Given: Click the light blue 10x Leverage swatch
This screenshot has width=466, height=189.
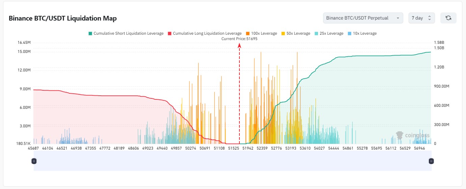Looking at the screenshot, I should tap(349, 33).
